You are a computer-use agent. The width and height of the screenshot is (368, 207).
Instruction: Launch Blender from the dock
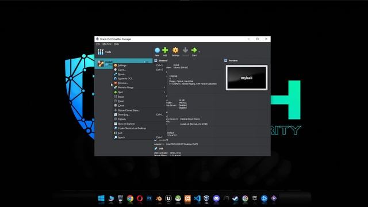coord(159,198)
